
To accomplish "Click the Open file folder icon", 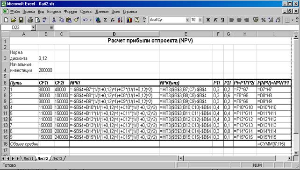I will (x=14, y=20).
